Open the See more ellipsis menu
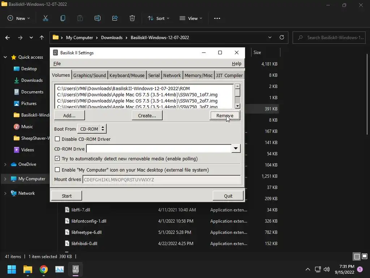Viewport: 370px width, 278px height. pos(217,18)
